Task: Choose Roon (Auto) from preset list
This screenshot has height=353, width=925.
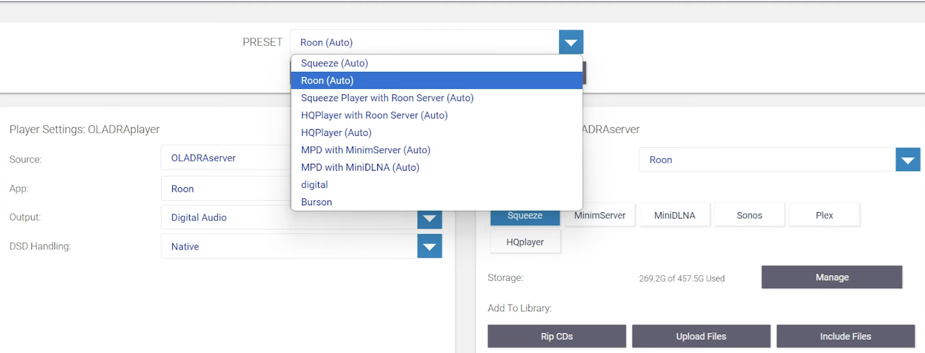Action: pyautogui.click(x=327, y=81)
